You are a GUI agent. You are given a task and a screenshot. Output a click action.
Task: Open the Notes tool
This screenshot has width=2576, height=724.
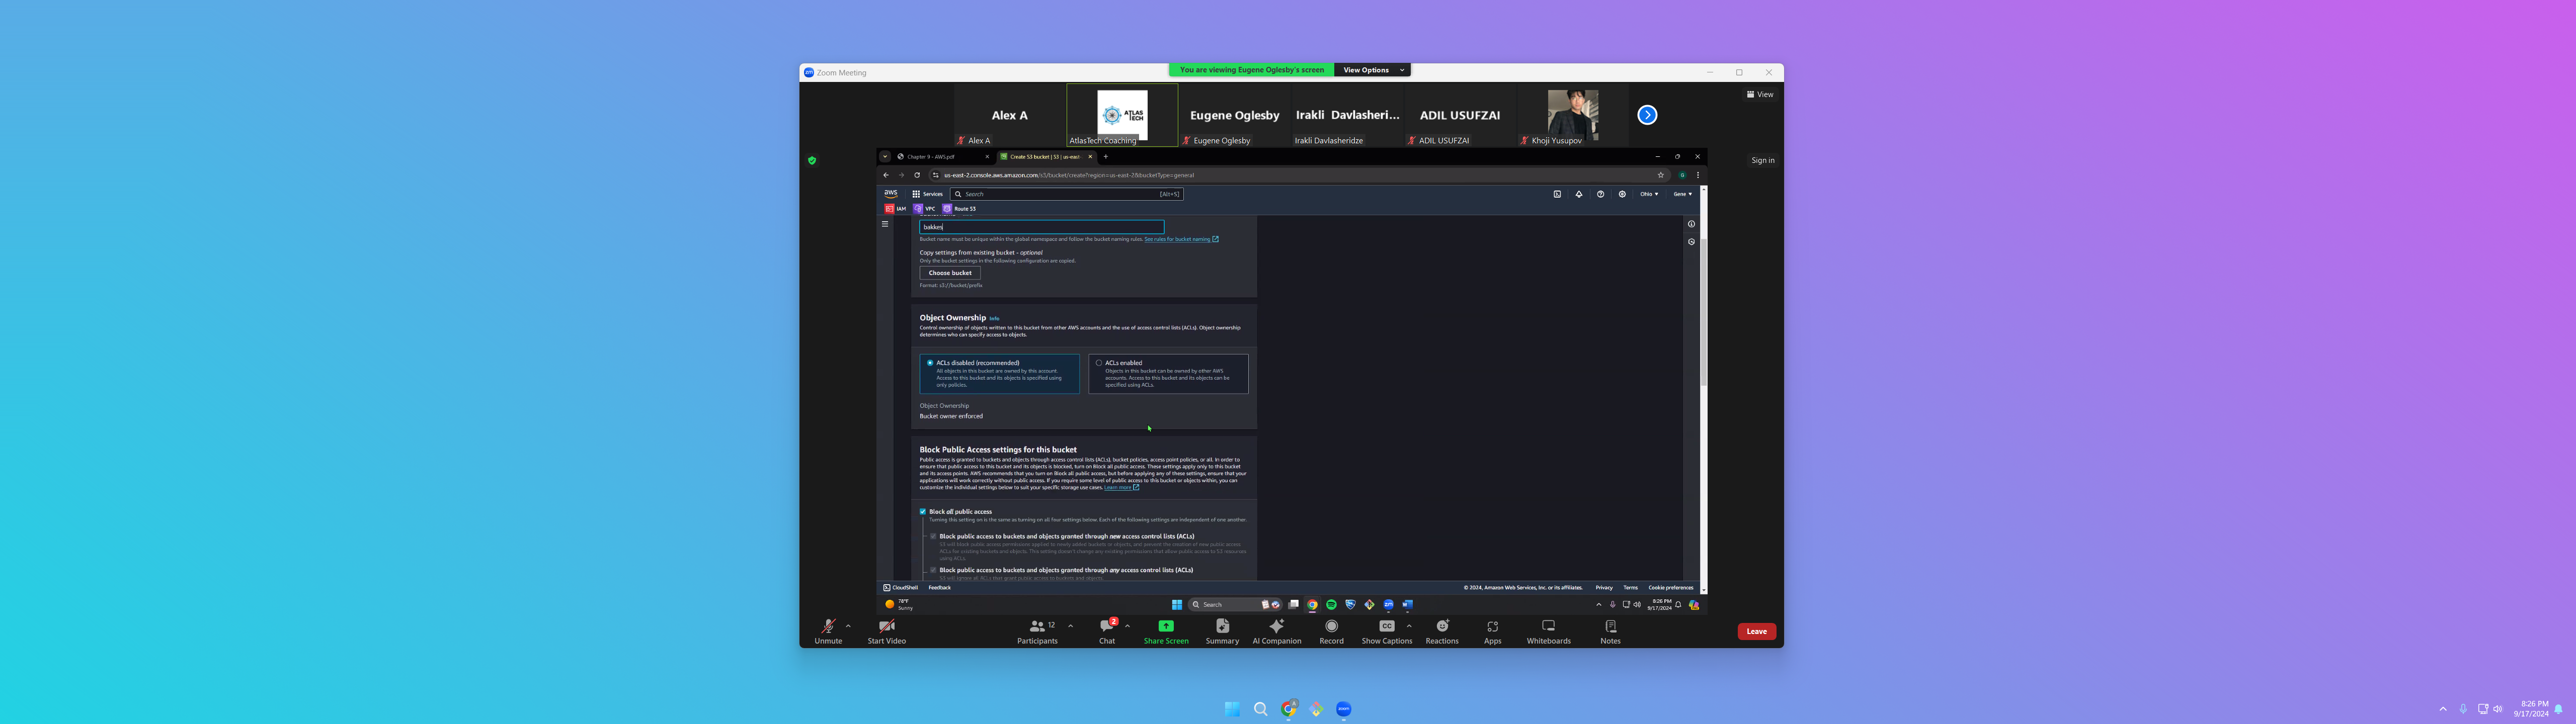(1610, 626)
